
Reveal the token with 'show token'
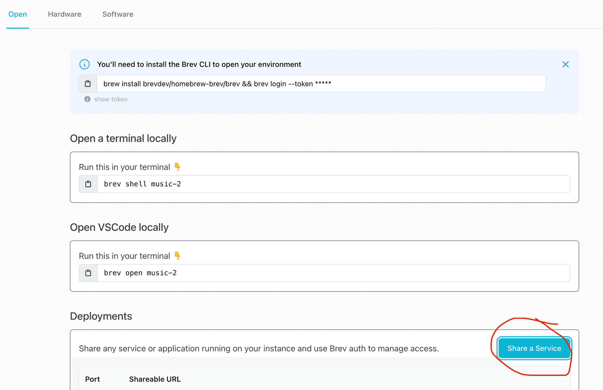(x=111, y=99)
